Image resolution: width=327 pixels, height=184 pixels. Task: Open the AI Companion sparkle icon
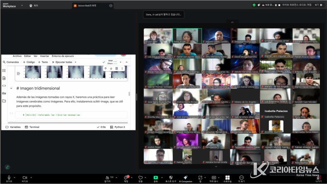185,178
